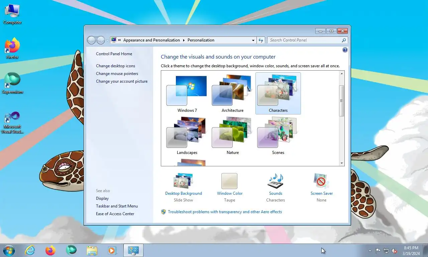428x257 pixels.
Task: Click the Forward navigation arrow button
Action: (x=101, y=40)
